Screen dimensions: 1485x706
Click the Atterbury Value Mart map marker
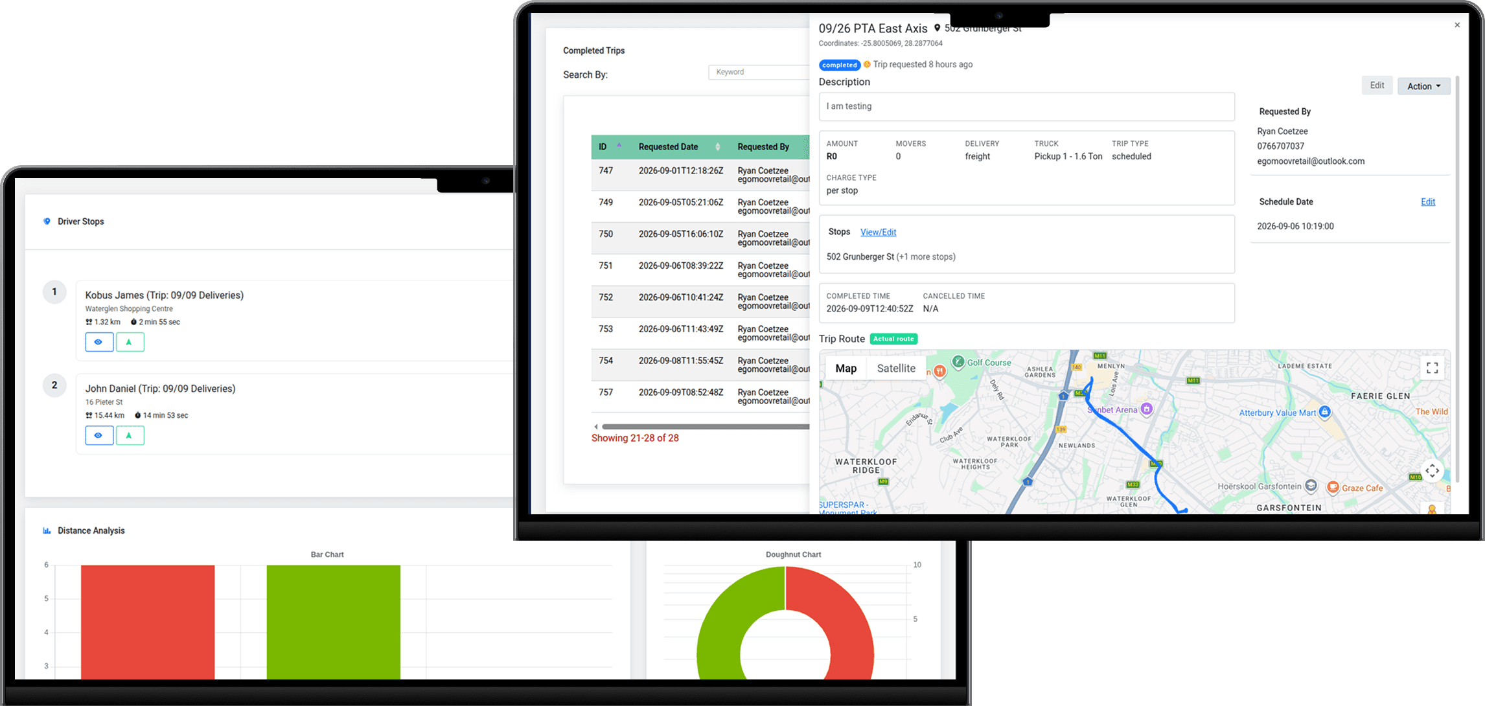tap(1325, 412)
